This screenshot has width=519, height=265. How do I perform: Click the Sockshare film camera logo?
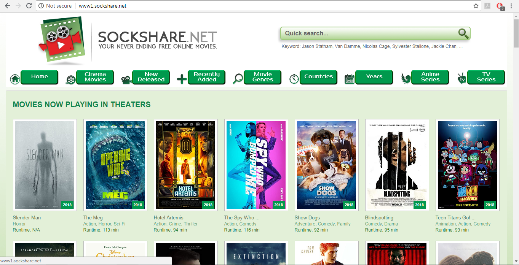62,40
